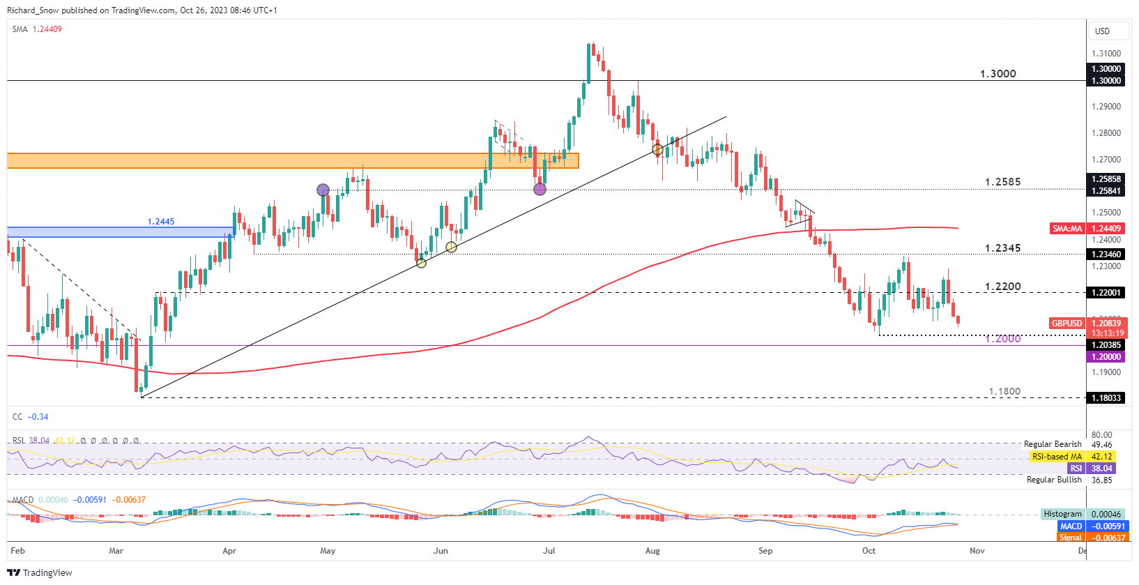
Task: Click the TradingView logo at bottom left
Action: pyautogui.click(x=40, y=572)
